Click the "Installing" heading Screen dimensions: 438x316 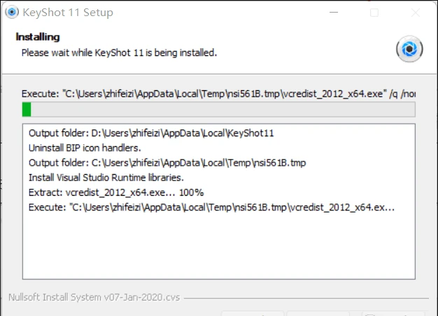pyautogui.click(x=38, y=36)
